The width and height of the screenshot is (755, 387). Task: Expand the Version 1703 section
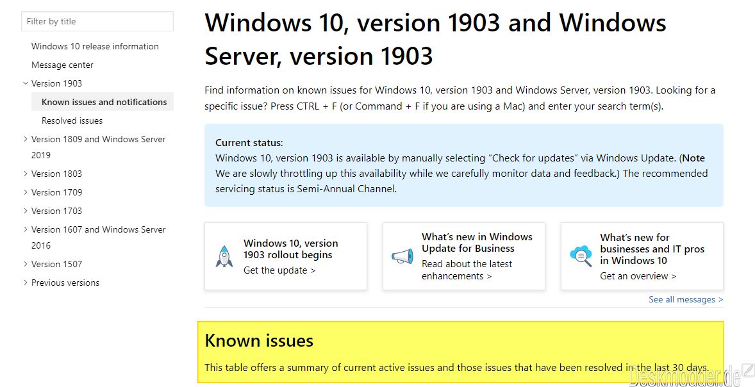coord(26,211)
